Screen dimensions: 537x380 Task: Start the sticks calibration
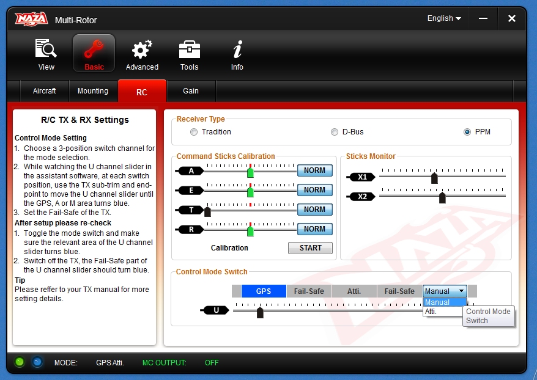[x=310, y=248]
